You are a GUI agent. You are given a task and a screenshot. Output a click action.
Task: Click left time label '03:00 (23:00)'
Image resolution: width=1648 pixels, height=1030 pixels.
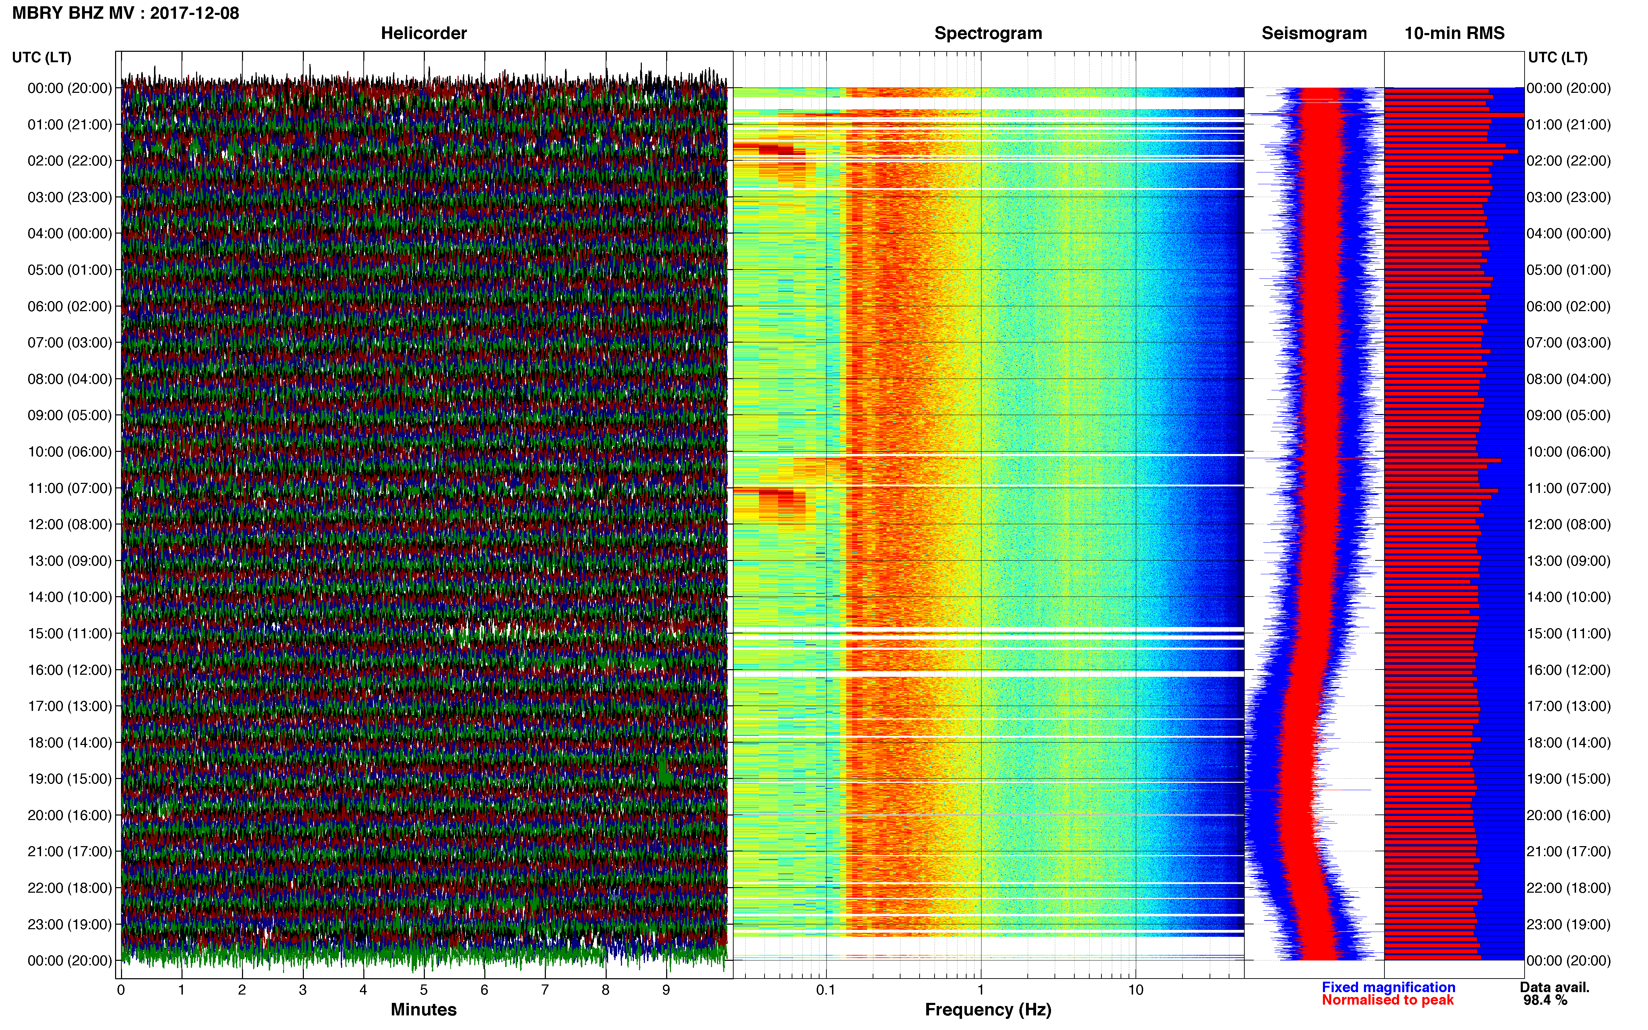click(70, 197)
